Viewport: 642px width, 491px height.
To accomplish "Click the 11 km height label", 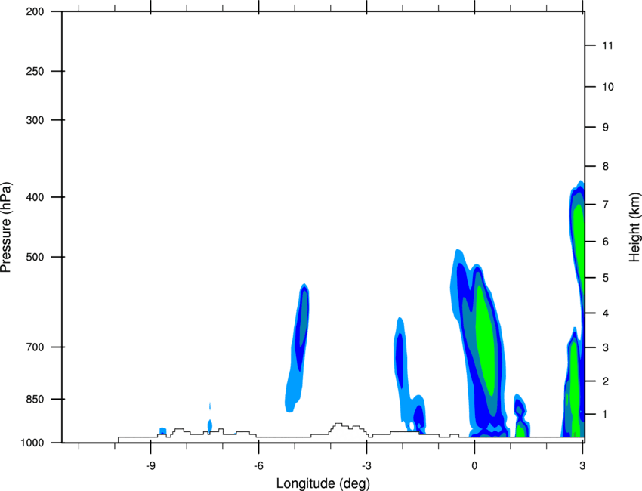I will (x=608, y=45).
